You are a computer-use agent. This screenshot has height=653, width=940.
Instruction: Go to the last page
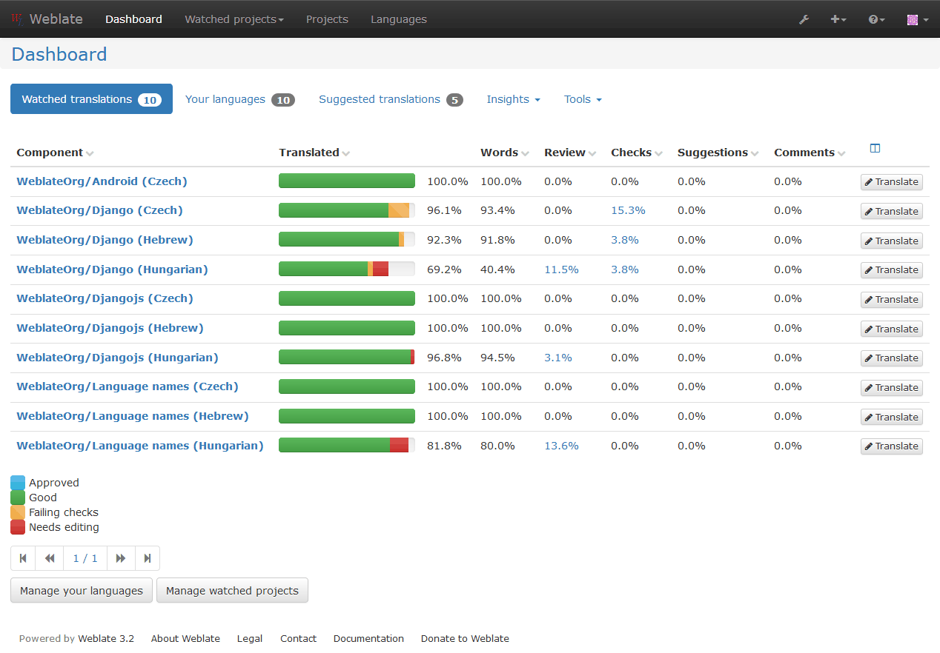(x=148, y=558)
